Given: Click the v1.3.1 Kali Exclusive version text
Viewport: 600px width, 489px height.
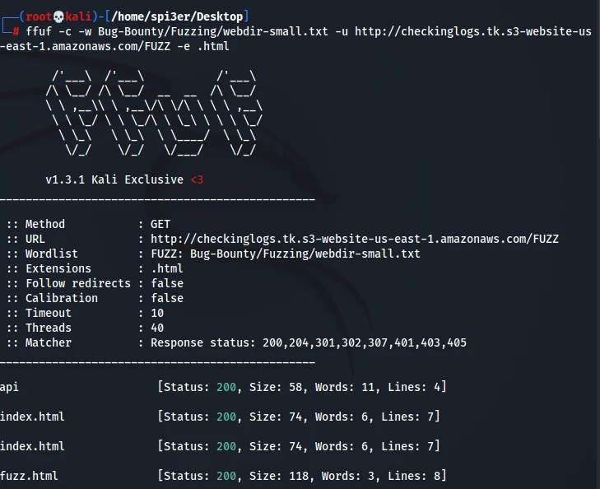Looking at the screenshot, I should 114,179.
